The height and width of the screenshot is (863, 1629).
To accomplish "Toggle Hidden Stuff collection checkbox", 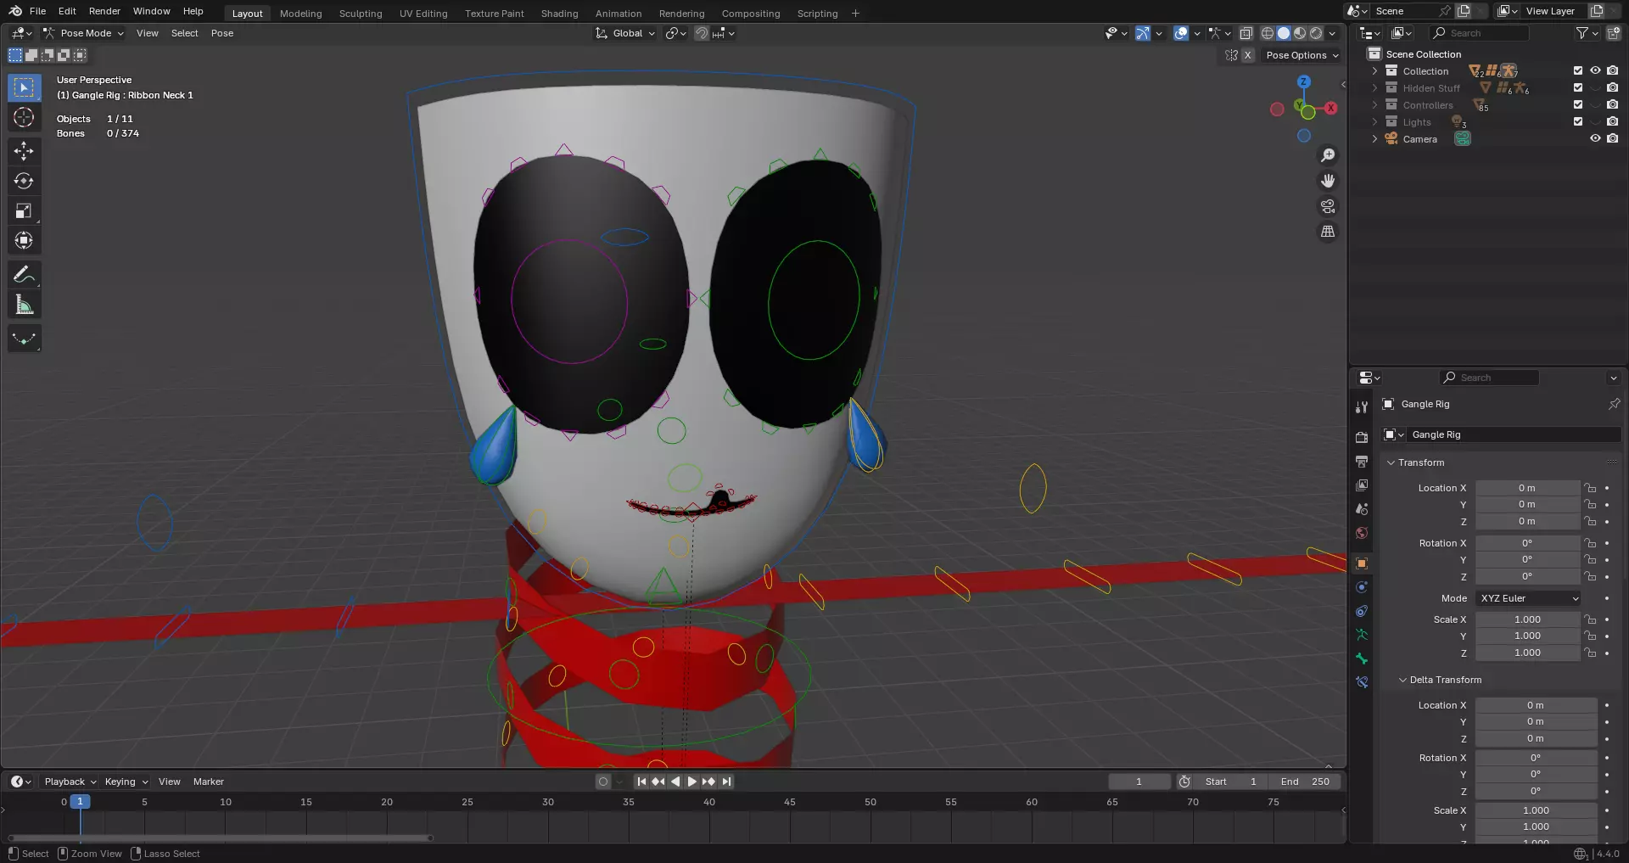I will 1578,87.
